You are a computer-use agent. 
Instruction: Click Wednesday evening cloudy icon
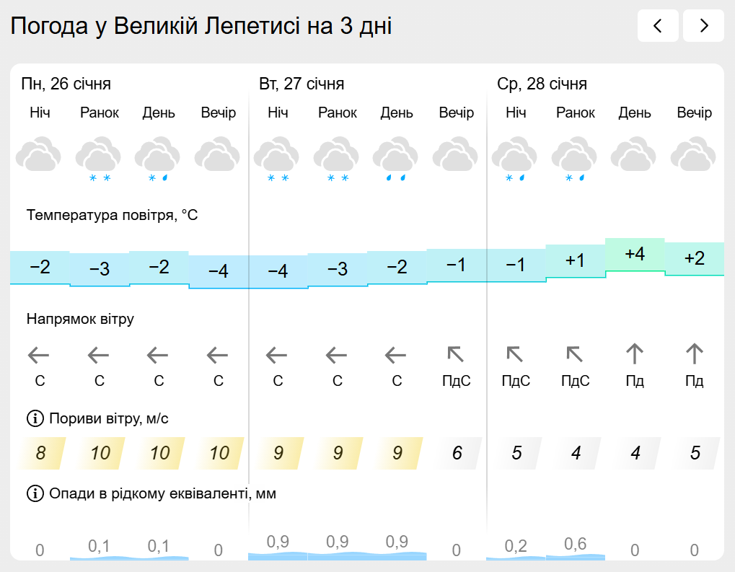(x=693, y=156)
